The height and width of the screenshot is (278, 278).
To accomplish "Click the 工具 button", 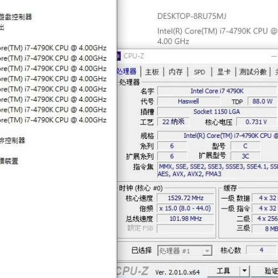I will tap(224, 271).
